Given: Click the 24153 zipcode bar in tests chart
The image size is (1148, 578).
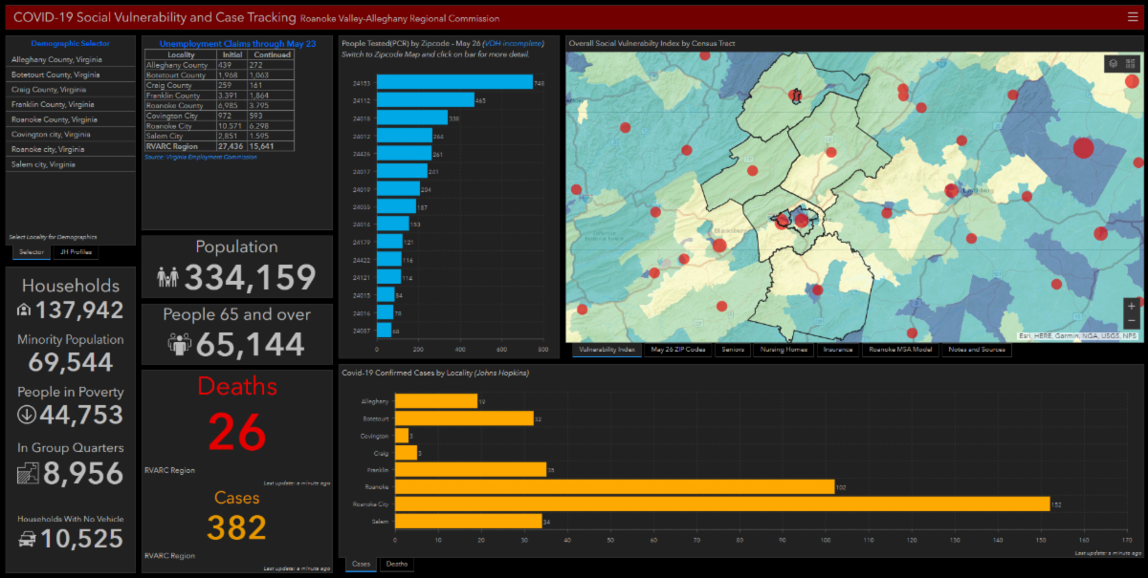Looking at the screenshot, I should (x=453, y=83).
